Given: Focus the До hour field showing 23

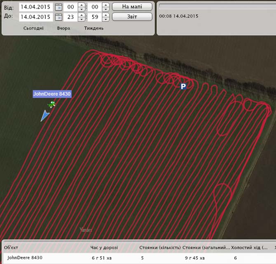Looking at the screenshot, I should click(70, 17).
